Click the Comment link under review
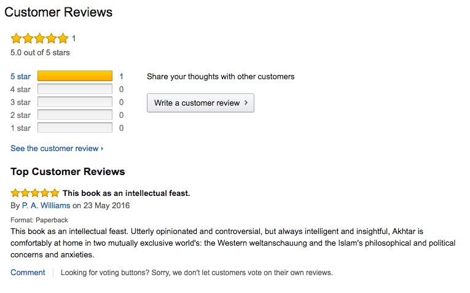 coord(28,273)
